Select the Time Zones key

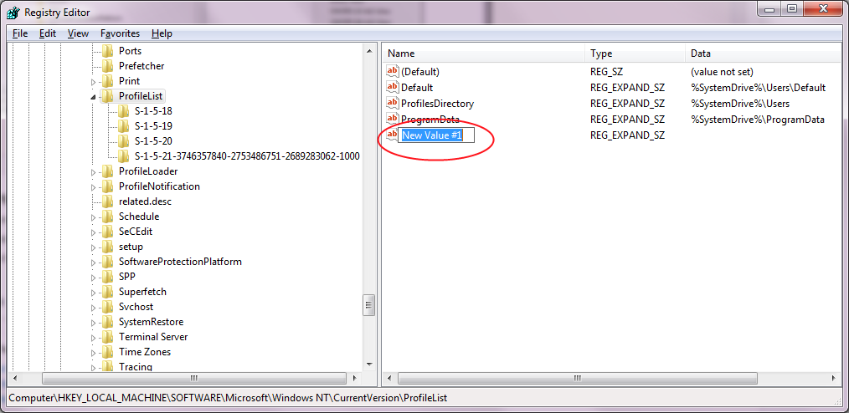coord(145,352)
